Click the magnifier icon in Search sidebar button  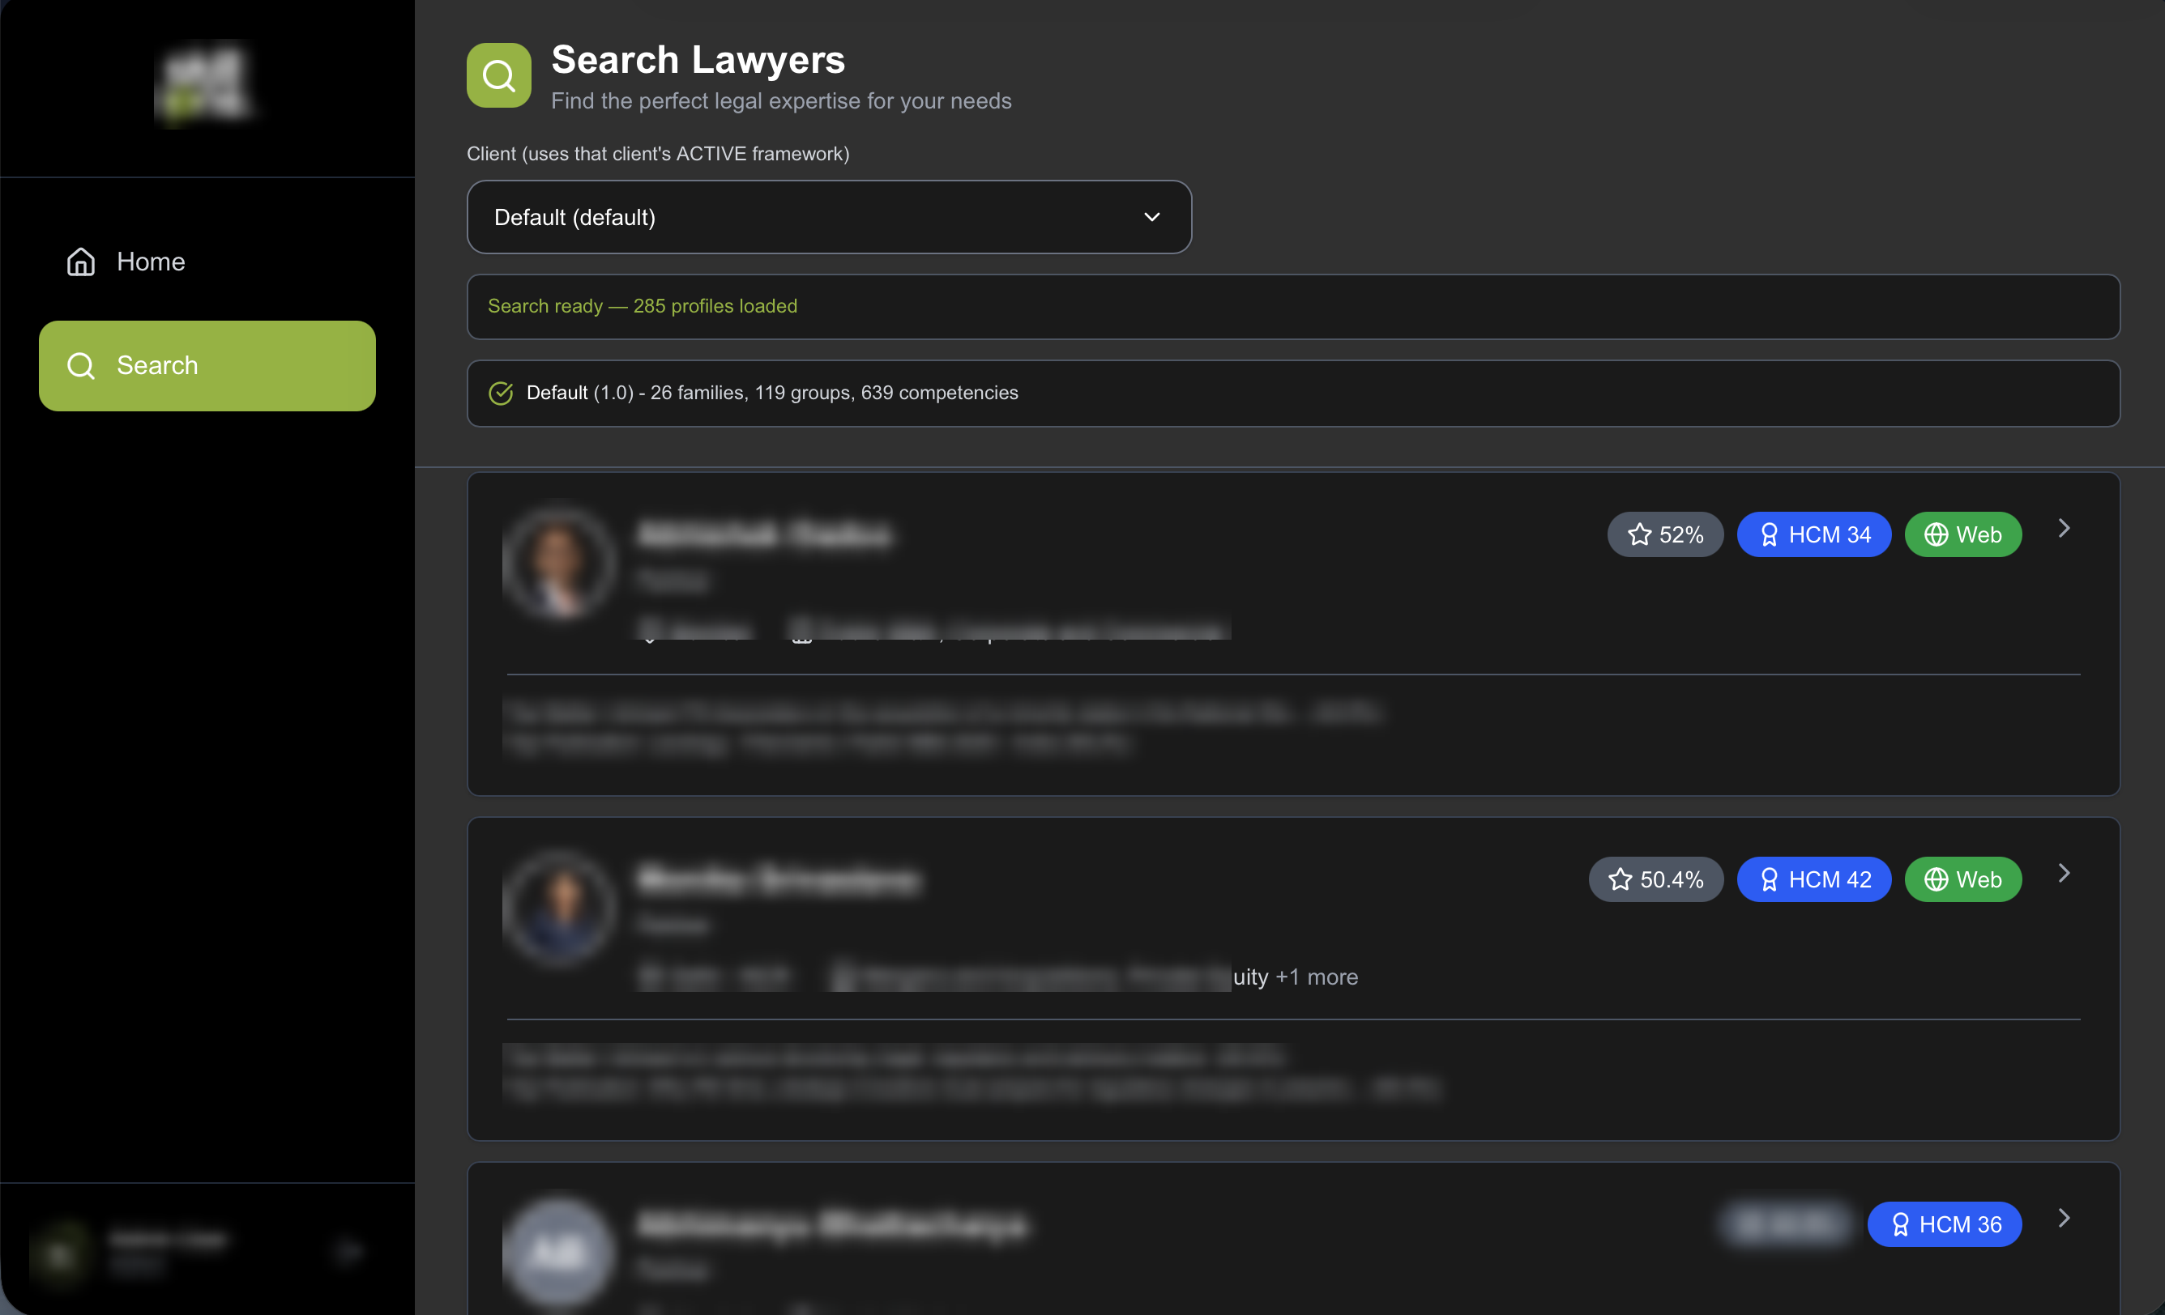81,365
